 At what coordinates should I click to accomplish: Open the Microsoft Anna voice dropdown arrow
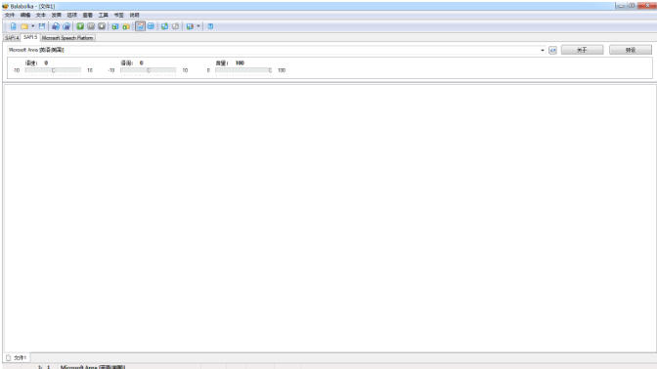(543, 50)
